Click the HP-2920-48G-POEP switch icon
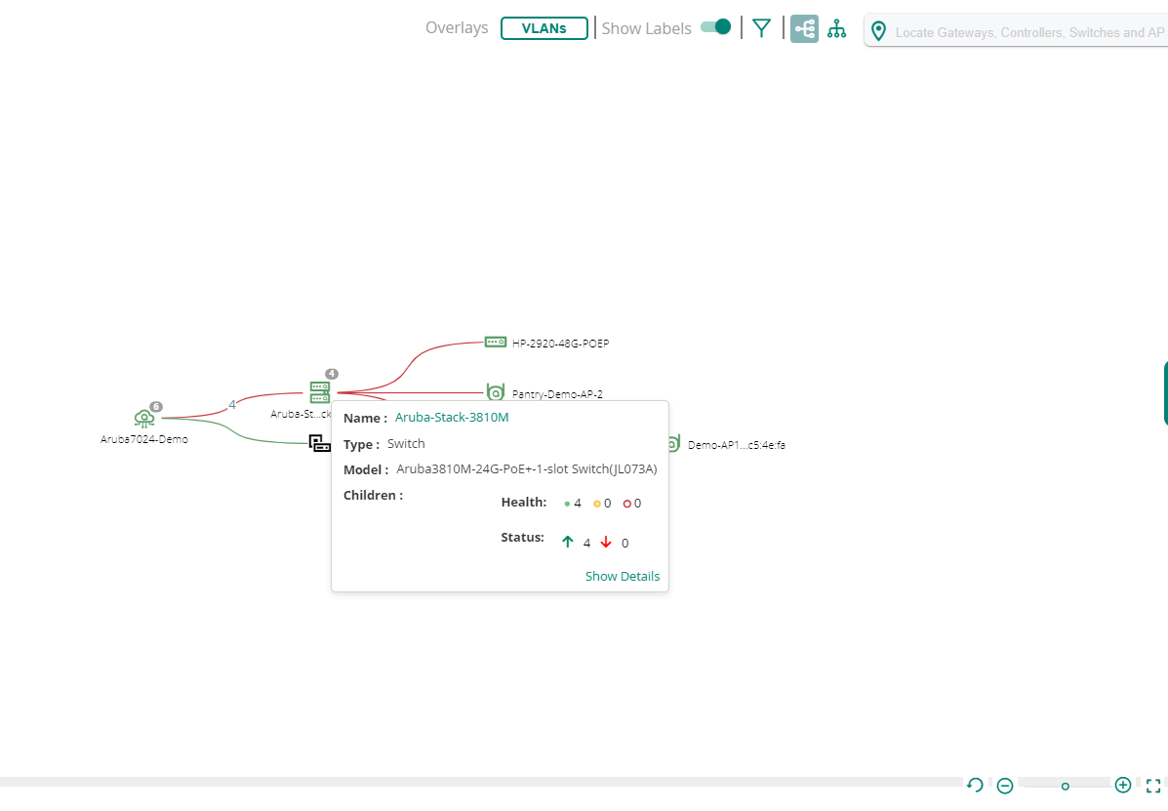The height and width of the screenshot is (811, 1168). point(496,342)
